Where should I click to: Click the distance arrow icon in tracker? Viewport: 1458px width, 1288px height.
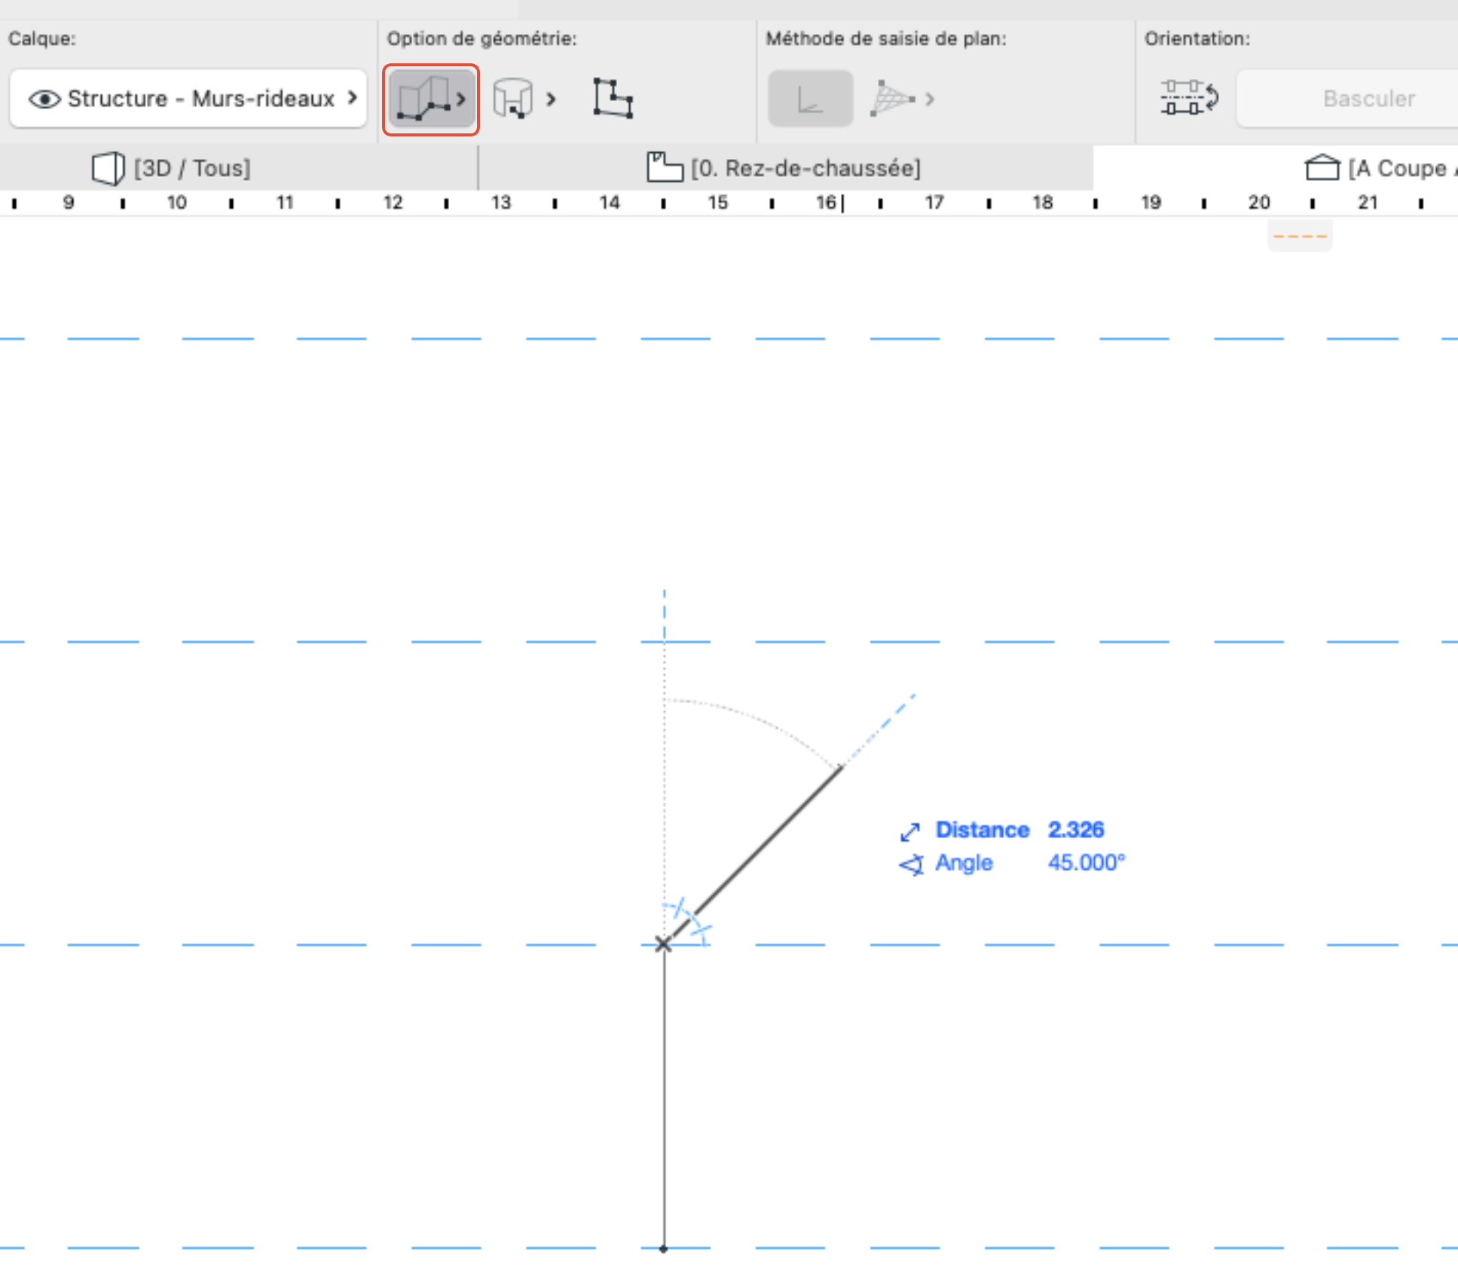[910, 831]
